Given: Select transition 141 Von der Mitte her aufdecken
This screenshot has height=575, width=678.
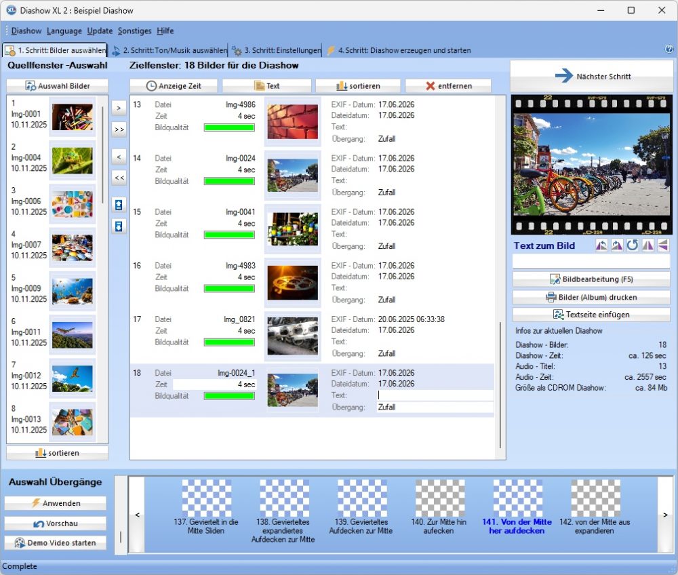Looking at the screenshot, I should (x=517, y=508).
